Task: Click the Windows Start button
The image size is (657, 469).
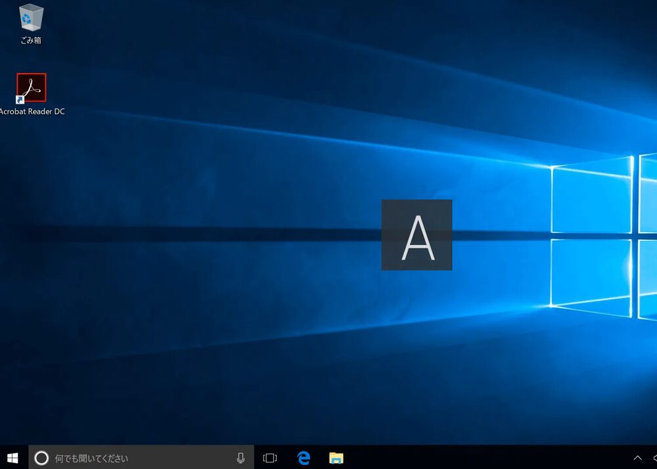Action: click(12, 458)
